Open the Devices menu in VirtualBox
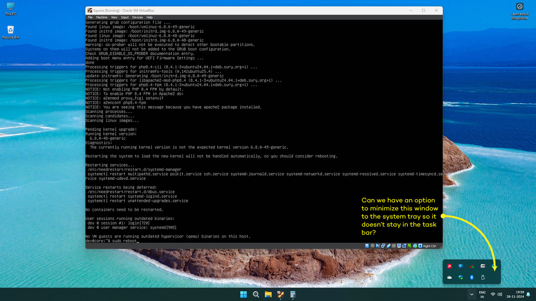The width and height of the screenshot is (536, 301). point(137,17)
